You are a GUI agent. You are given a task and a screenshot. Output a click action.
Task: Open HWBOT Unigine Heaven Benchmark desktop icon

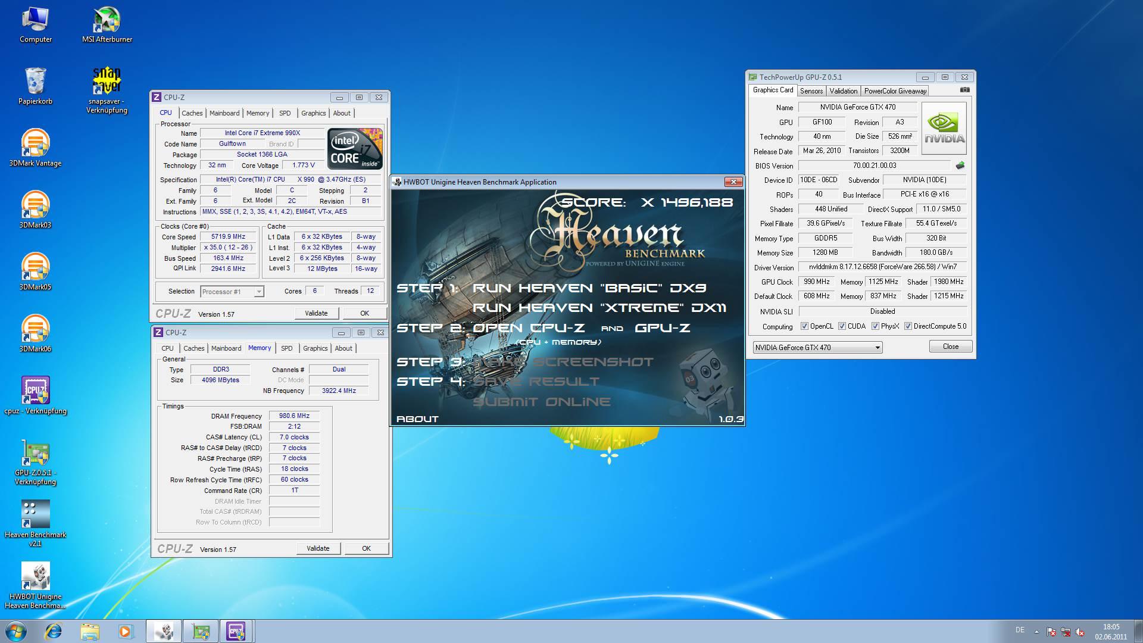35,586
